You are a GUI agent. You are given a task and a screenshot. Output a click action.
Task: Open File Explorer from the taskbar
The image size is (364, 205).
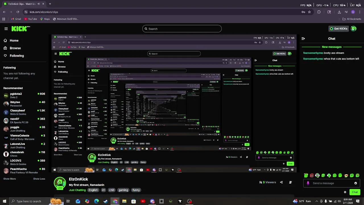pos(124,201)
